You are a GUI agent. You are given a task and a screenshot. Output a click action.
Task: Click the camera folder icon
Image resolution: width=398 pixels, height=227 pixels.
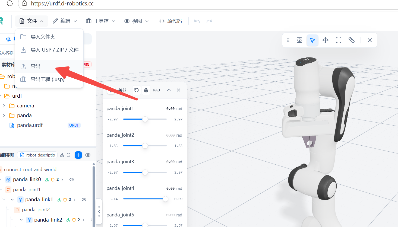click(x=12, y=105)
